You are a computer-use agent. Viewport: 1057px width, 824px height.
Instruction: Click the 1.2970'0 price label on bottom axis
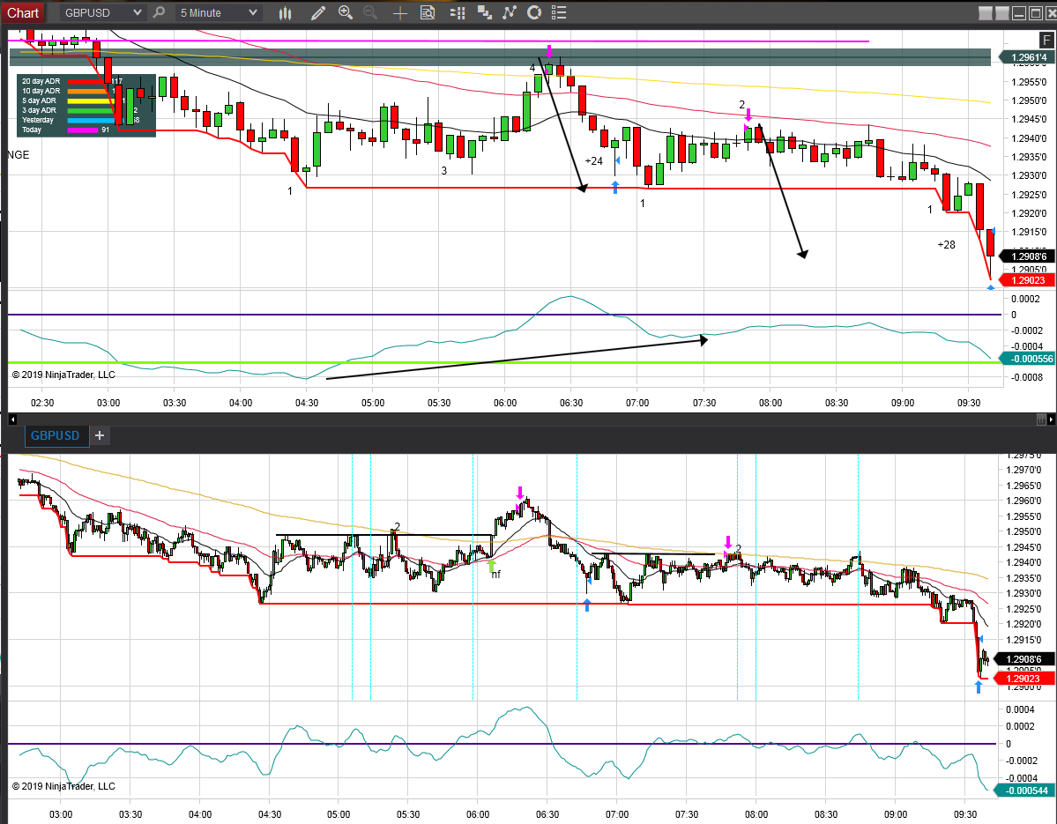click(1024, 470)
